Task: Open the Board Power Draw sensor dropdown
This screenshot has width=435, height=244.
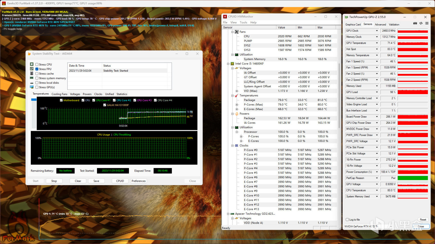Action: tap(377, 117)
